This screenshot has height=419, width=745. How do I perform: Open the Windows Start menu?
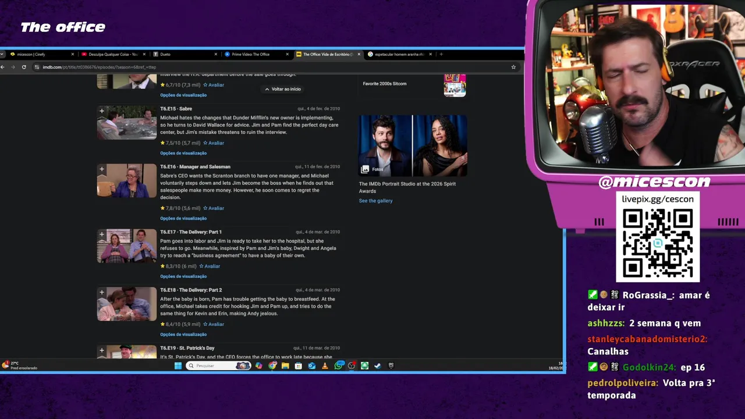click(178, 365)
